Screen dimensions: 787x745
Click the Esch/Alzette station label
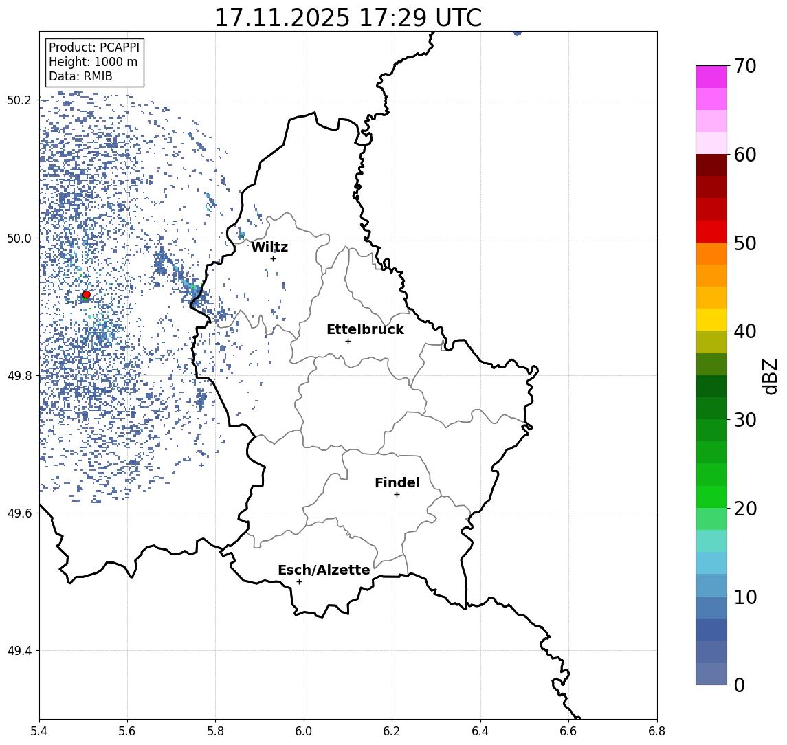(324, 570)
